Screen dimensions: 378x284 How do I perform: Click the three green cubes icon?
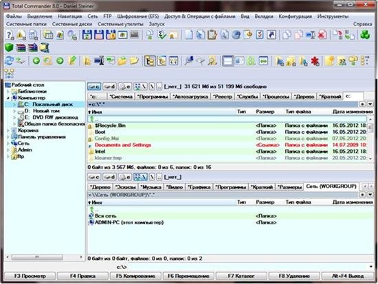365,35
